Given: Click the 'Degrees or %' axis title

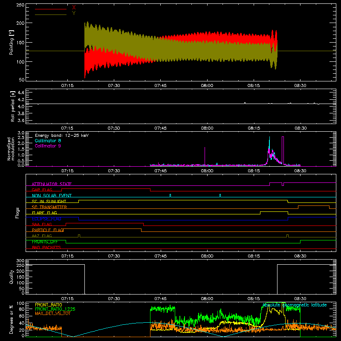Looking at the screenshot, I should [12, 320].
